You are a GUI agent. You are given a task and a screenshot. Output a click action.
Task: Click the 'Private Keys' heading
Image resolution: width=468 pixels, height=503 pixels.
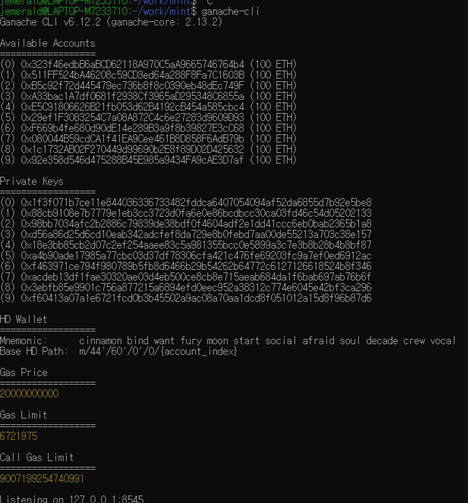click(32, 182)
